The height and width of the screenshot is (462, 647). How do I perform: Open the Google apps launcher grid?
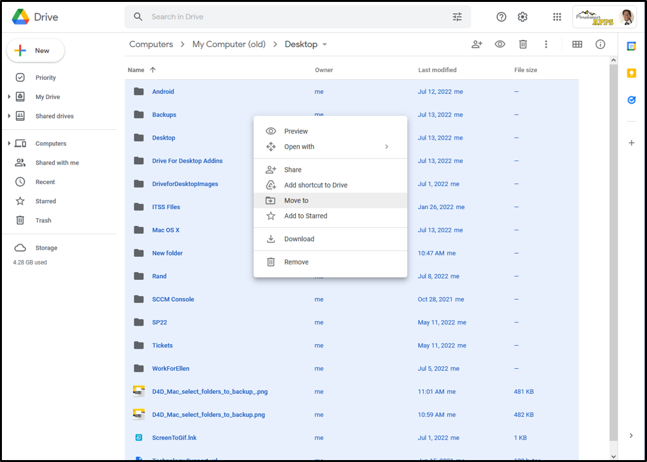[557, 17]
